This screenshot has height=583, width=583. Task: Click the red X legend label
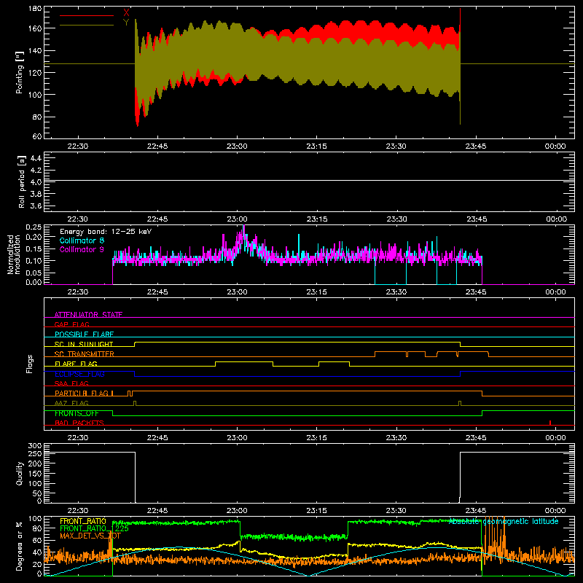[x=126, y=13]
